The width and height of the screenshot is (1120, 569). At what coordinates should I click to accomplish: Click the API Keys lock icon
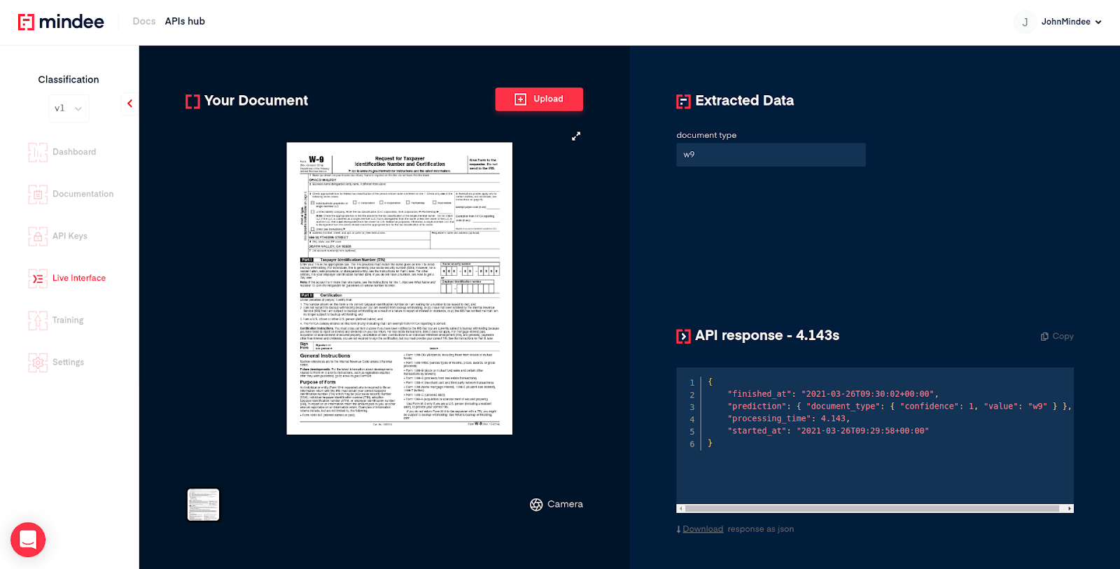[x=38, y=236]
